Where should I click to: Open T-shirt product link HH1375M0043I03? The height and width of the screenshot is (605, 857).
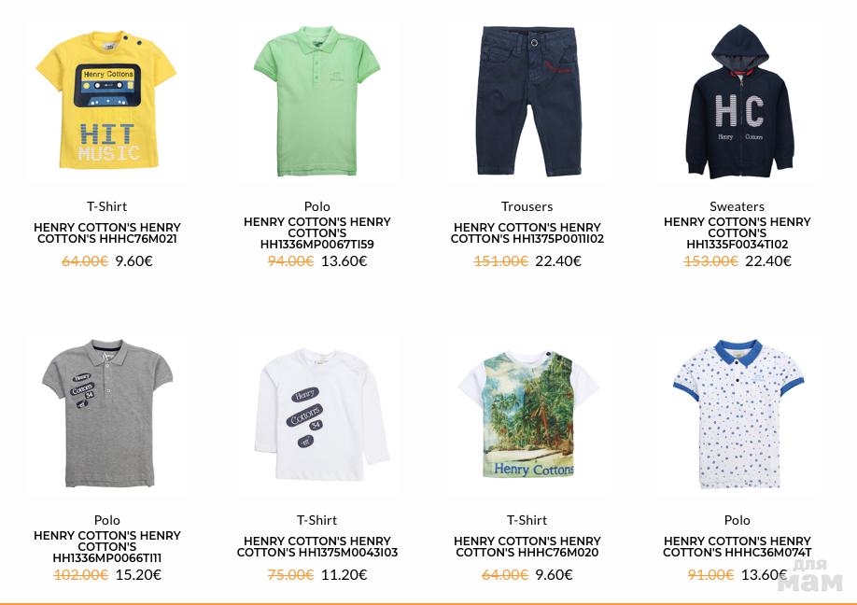point(317,546)
